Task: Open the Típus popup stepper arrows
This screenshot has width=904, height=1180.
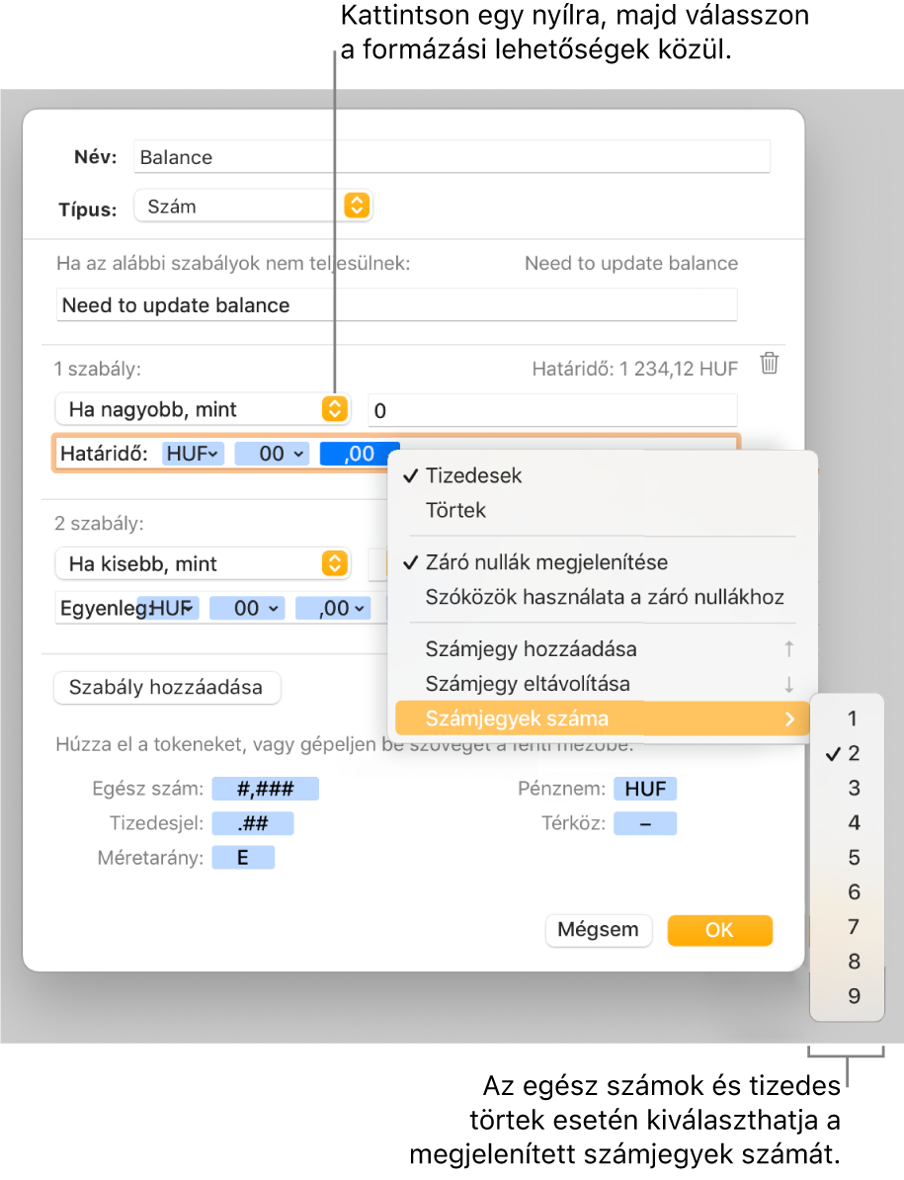Action: 358,205
